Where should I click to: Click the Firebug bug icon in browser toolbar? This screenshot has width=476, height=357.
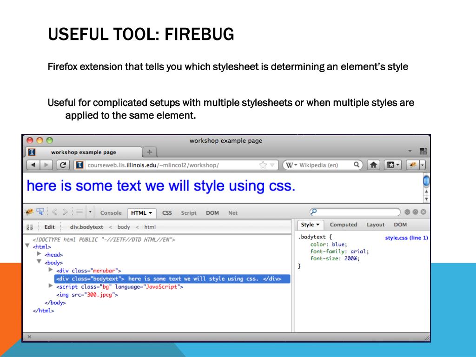(x=413, y=165)
